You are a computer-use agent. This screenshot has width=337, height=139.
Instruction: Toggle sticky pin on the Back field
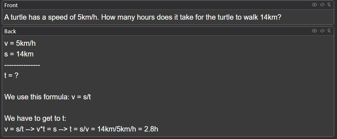(329, 31)
